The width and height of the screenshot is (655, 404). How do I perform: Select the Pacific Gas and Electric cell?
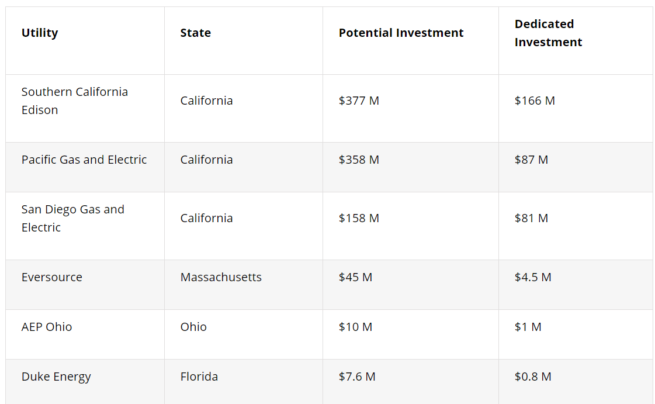[x=84, y=160]
